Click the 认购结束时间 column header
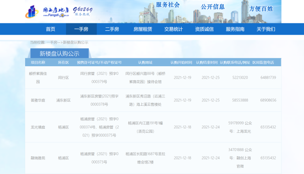The width and height of the screenshot is (304, 174). (207, 63)
